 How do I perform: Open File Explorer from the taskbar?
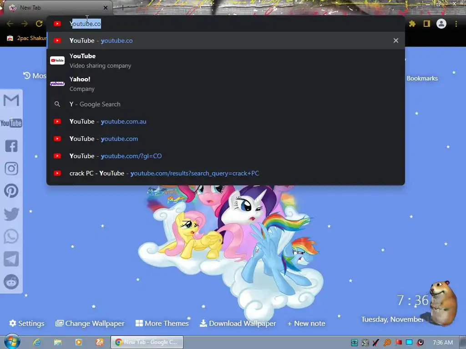pyautogui.click(x=58, y=342)
